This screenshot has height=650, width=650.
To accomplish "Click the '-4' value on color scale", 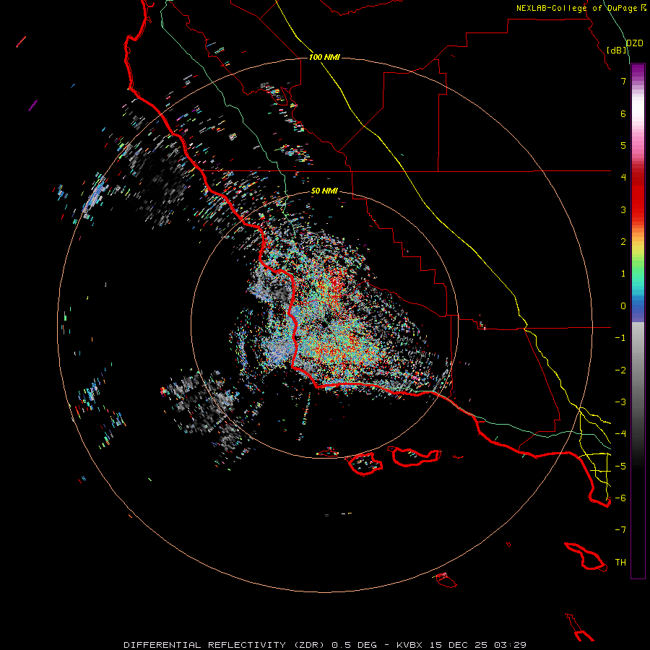I will point(620,434).
